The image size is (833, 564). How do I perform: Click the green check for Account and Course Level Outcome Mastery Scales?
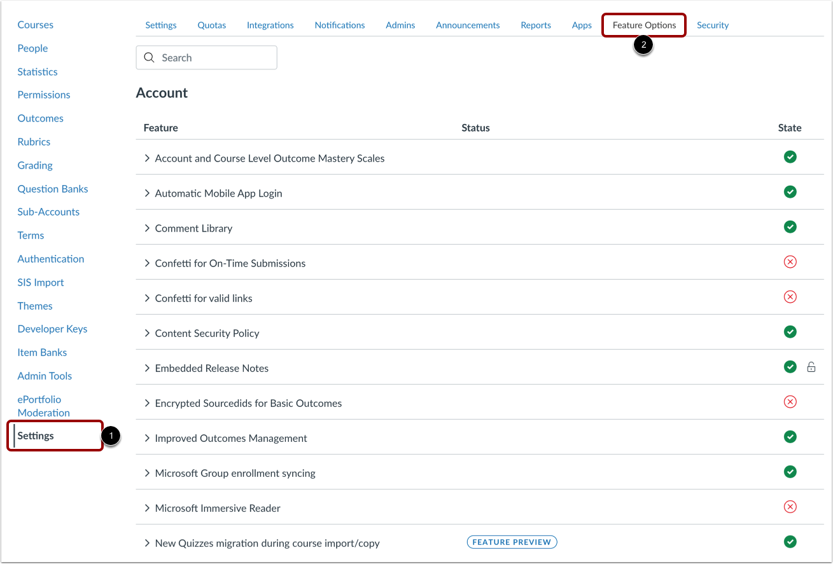pos(790,156)
